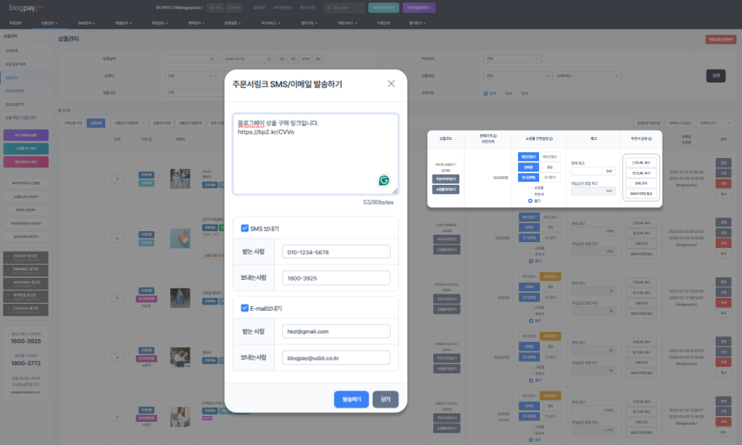Open the 10개씩 보기 page-size dropdown
742x445 pixels.
tap(715, 123)
